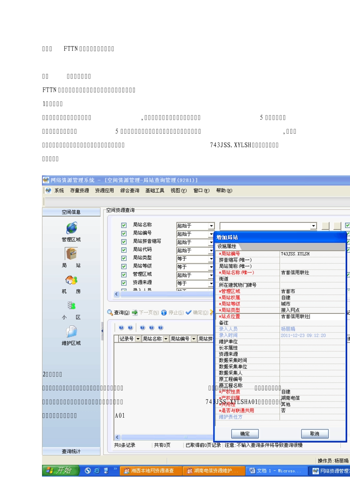Click the show desktop quick launch icon
Viewport: 350px width, 495px height.
tap(106, 471)
